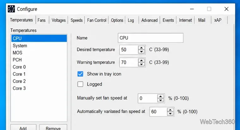Image resolution: width=240 pixels, height=130 pixels.
Task: Increase Desired temperature with up arrow
Action: [x=141, y=48]
